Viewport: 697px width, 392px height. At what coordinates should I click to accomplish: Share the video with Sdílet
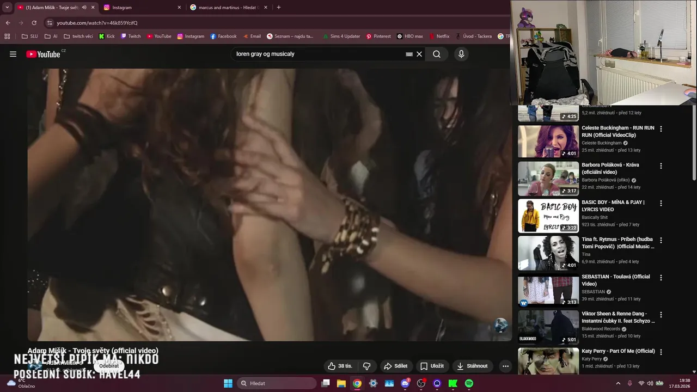(395, 366)
